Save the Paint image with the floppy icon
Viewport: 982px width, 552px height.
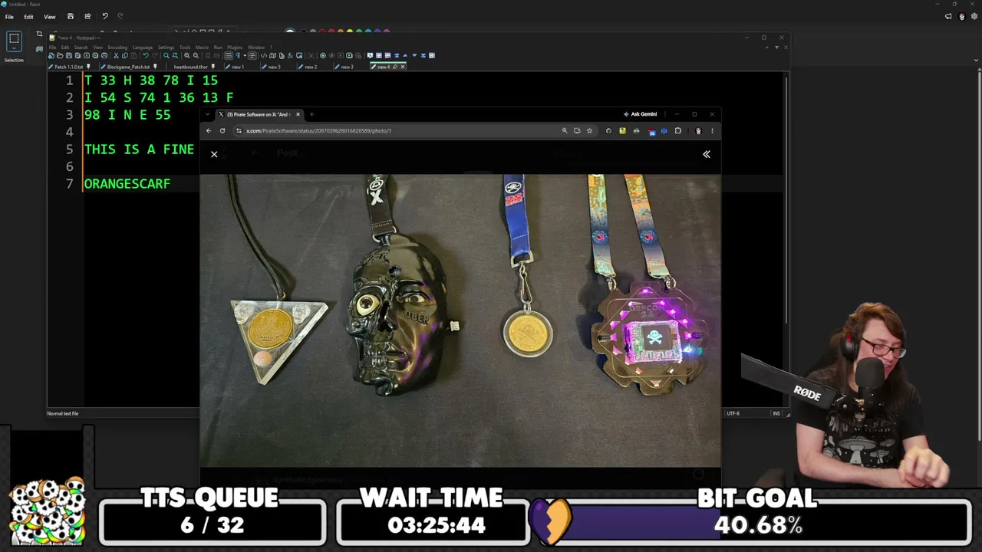[71, 16]
